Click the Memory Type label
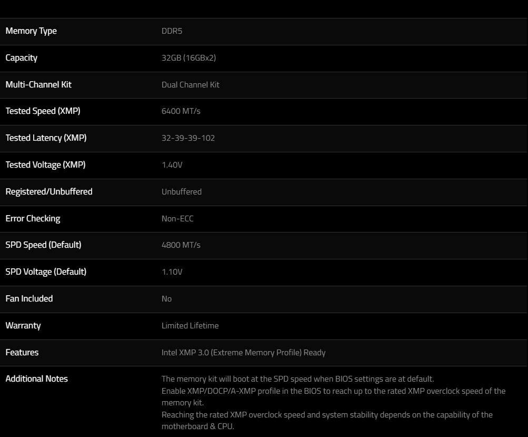The image size is (528, 437). click(x=31, y=31)
